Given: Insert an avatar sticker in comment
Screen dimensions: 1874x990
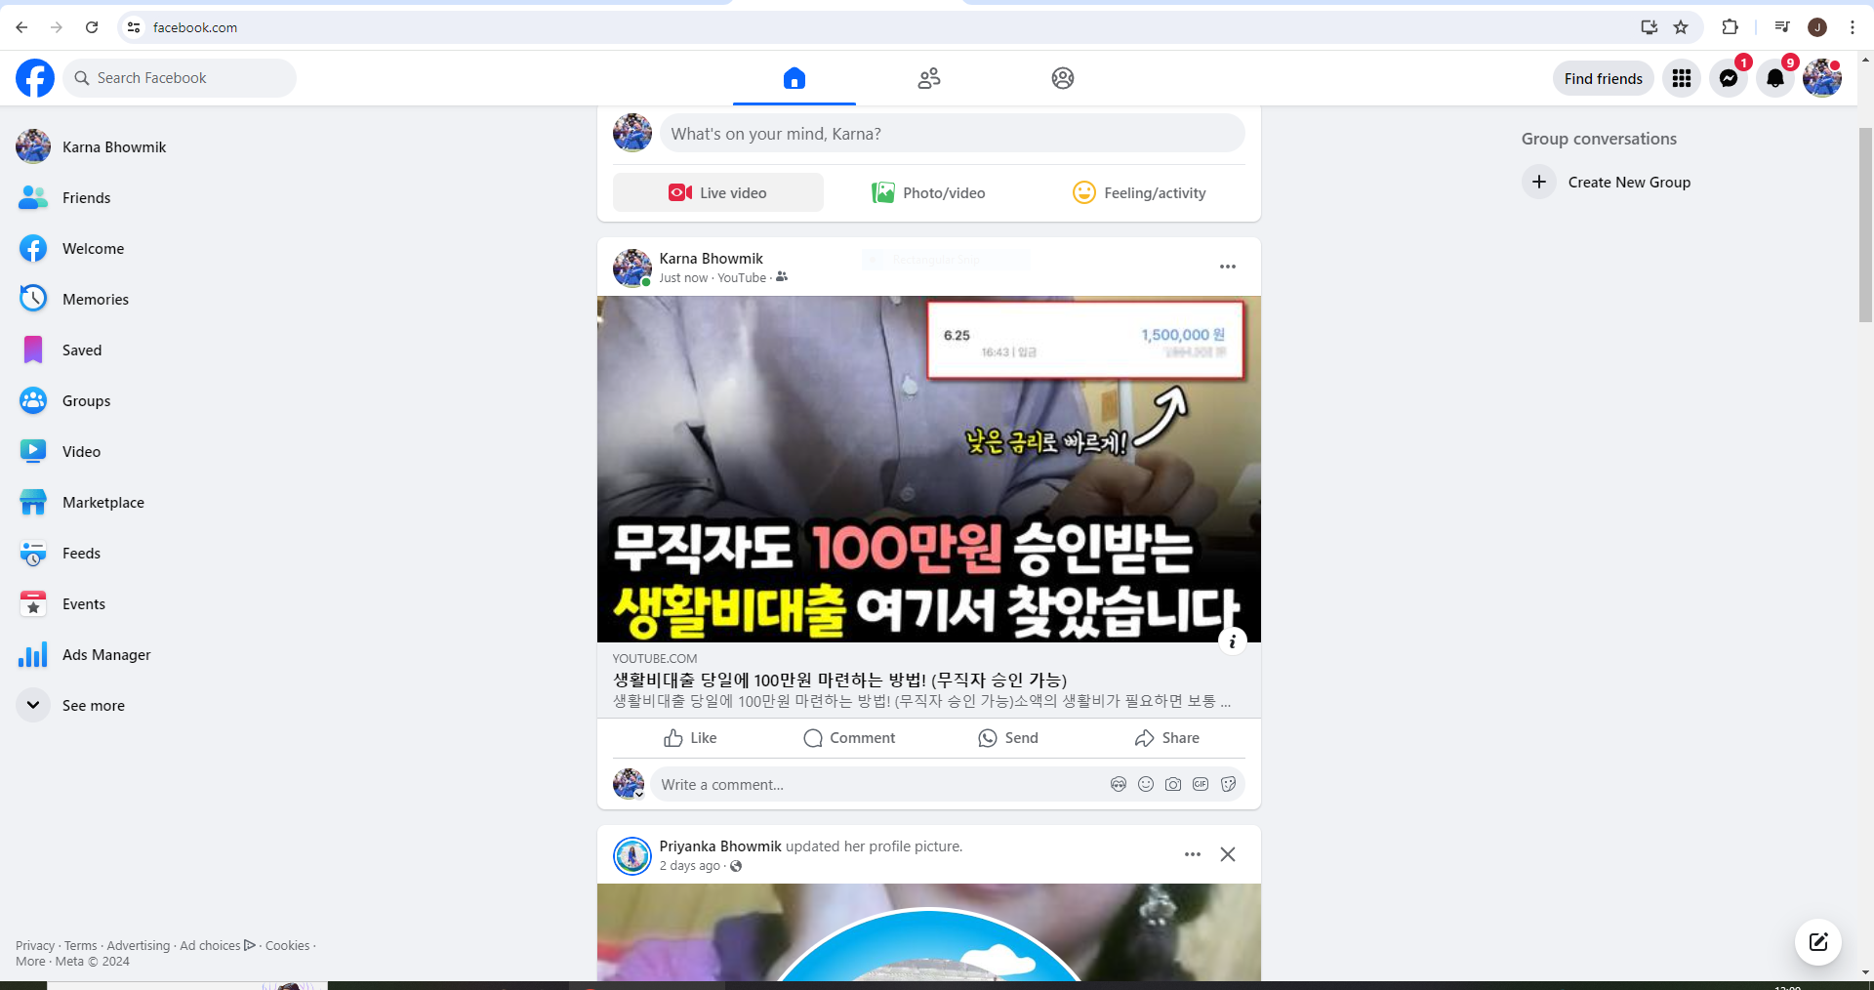Looking at the screenshot, I should pyautogui.click(x=1119, y=784).
